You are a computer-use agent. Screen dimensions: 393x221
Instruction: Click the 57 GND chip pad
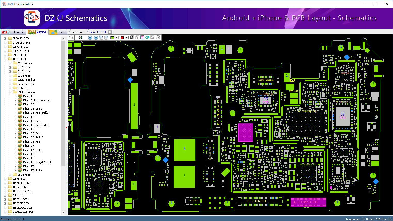tap(342, 116)
